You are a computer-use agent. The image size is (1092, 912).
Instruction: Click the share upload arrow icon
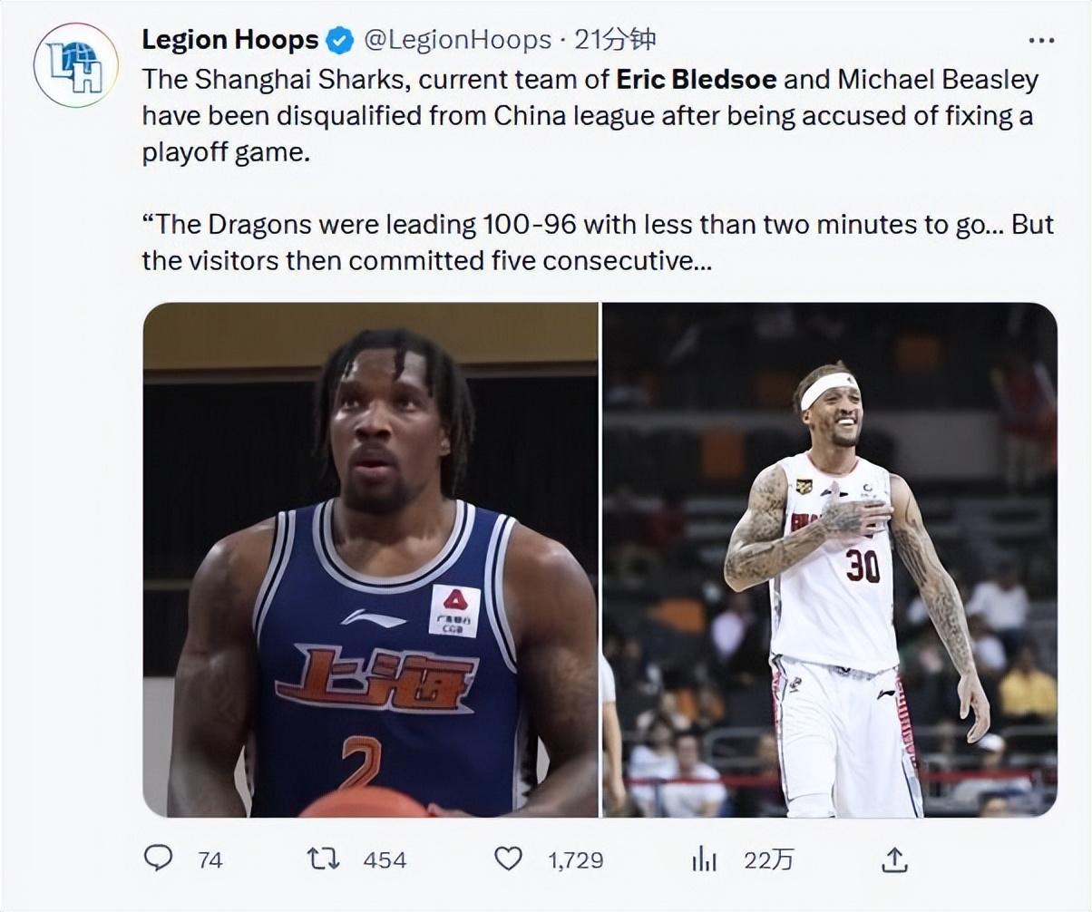click(x=894, y=859)
